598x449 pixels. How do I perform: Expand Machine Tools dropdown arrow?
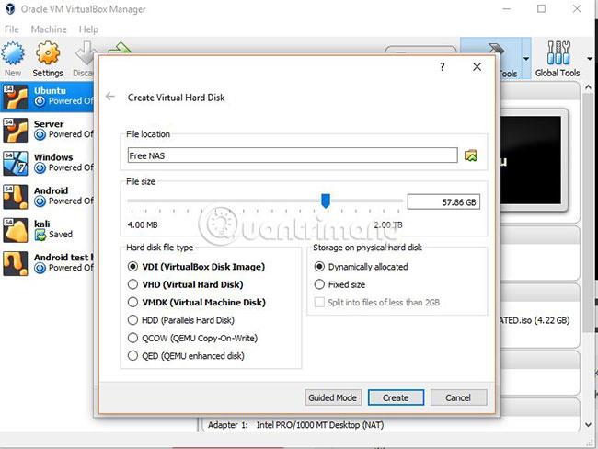526,59
